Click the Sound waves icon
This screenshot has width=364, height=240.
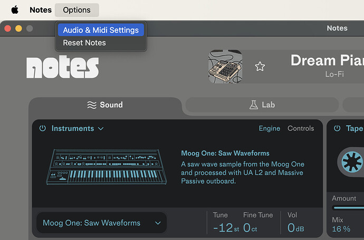point(92,105)
